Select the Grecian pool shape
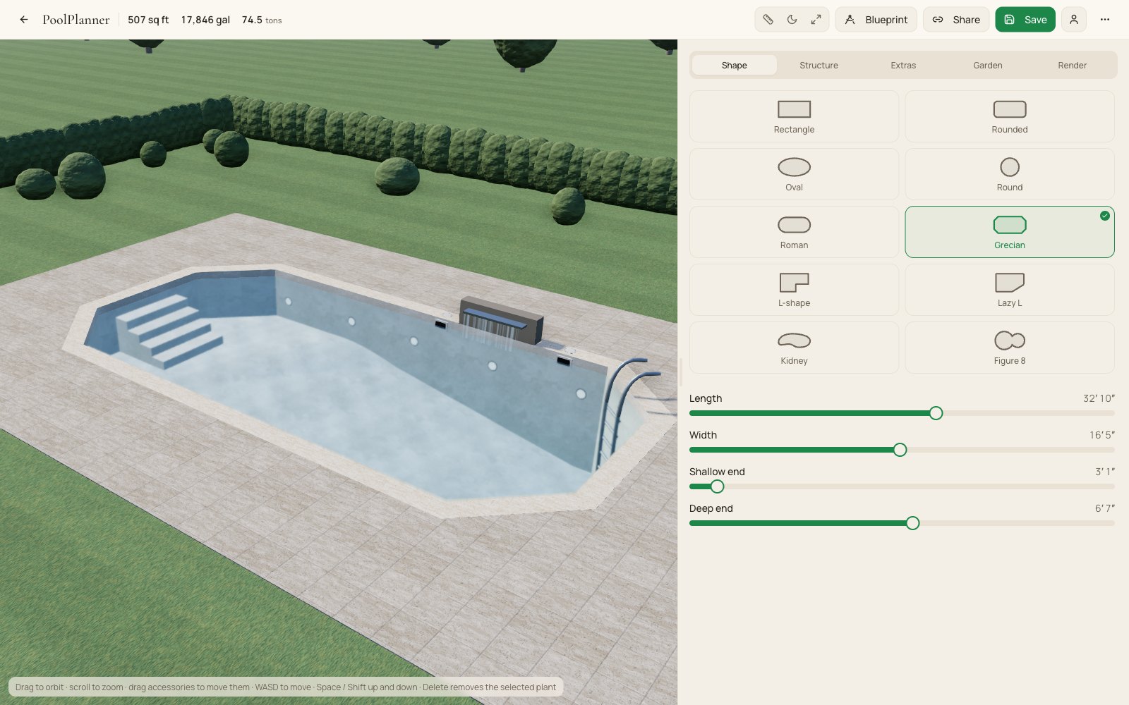Screen dimensions: 1129x705 pyautogui.click(x=1010, y=232)
